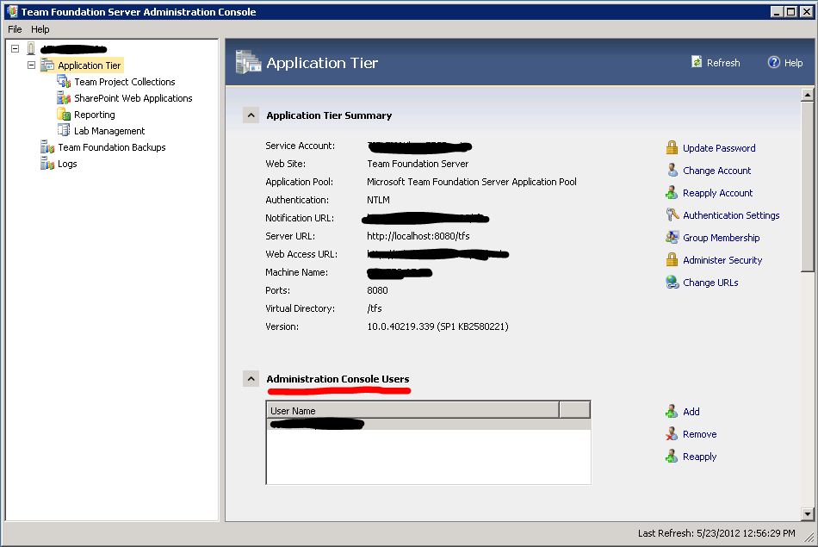818x547 pixels.
Task: Select SharePoint Web Applications node
Action: tap(133, 97)
